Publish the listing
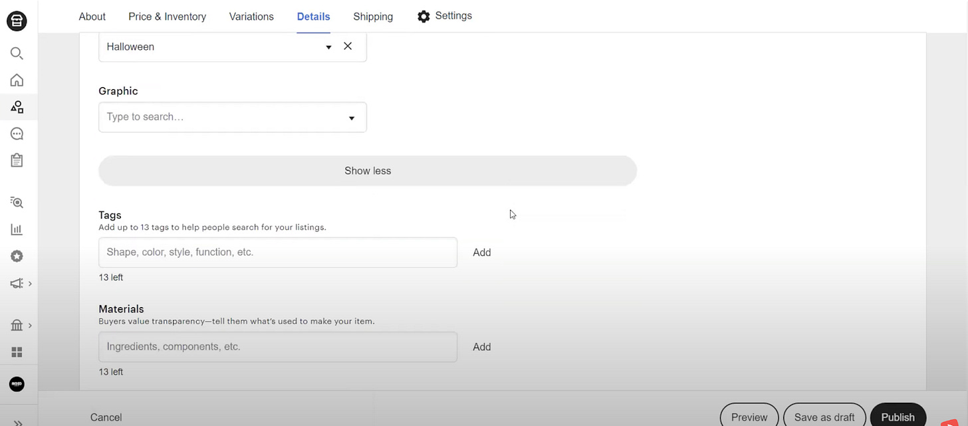Image resolution: width=968 pixels, height=426 pixels. [898, 417]
